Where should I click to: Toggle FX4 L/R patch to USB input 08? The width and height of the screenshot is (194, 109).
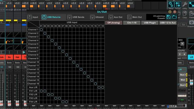(66, 102)
